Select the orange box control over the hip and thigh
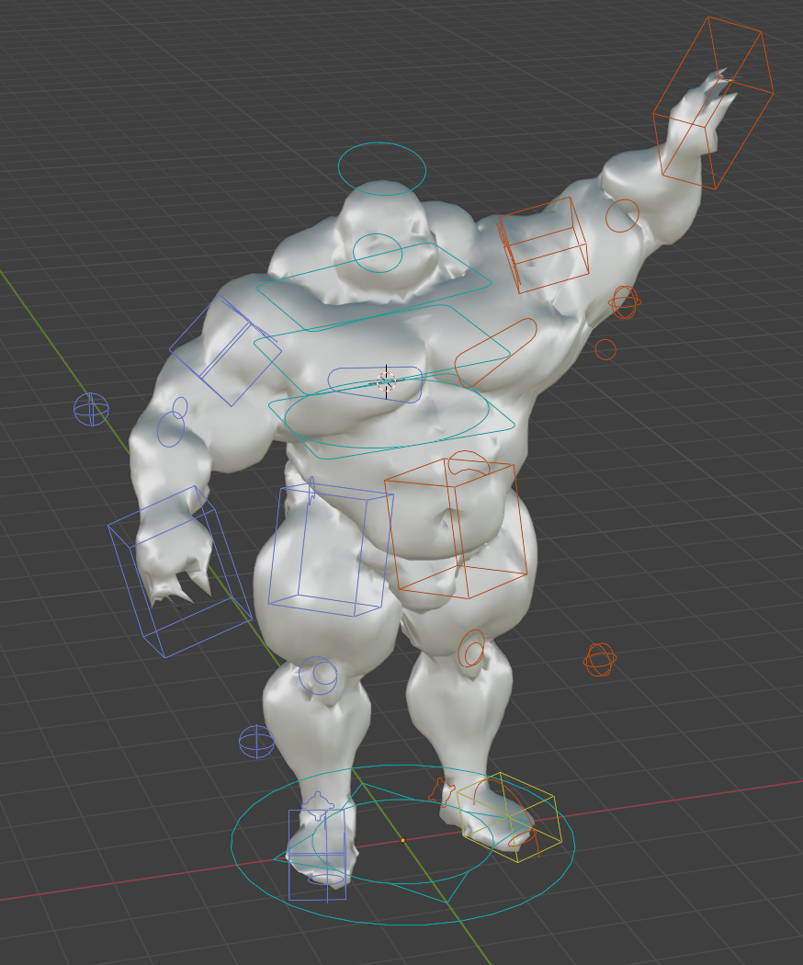Viewport: 803px width, 965px height. [x=456, y=528]
